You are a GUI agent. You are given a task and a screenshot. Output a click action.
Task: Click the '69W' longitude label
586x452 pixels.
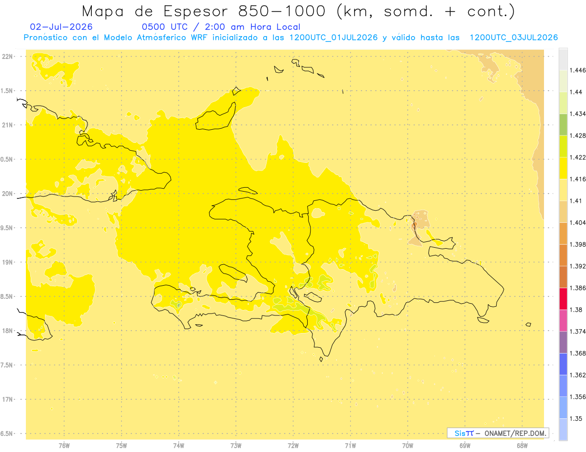[465, 445]
